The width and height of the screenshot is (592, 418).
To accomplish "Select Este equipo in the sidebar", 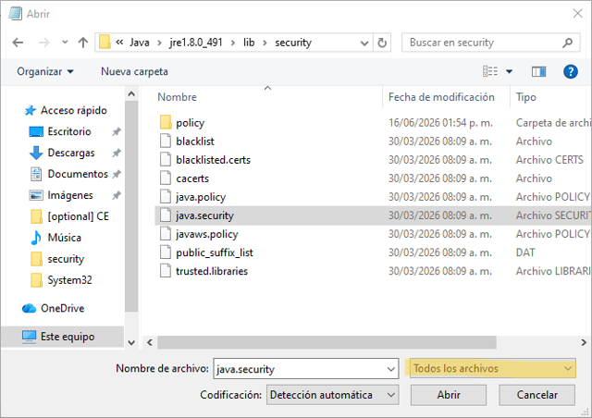I will pyautogui.click(x=62, y=337).
